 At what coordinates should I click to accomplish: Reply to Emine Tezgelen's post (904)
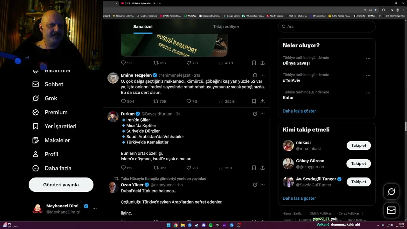128,101
